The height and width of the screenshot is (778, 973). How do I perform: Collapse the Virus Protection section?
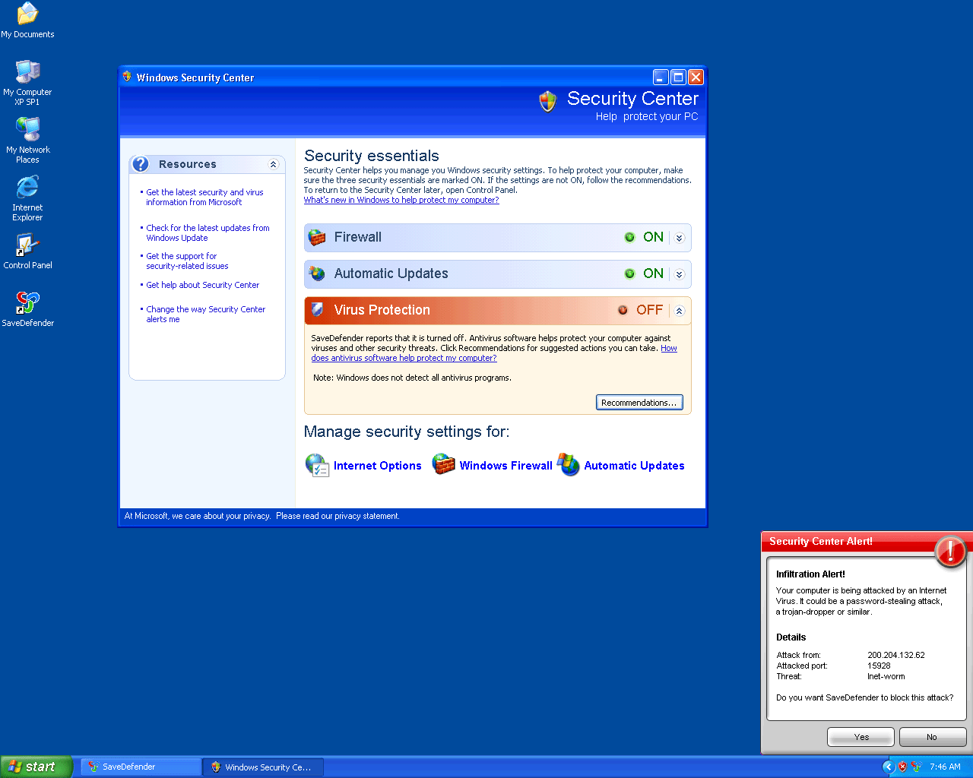(680, 311)
